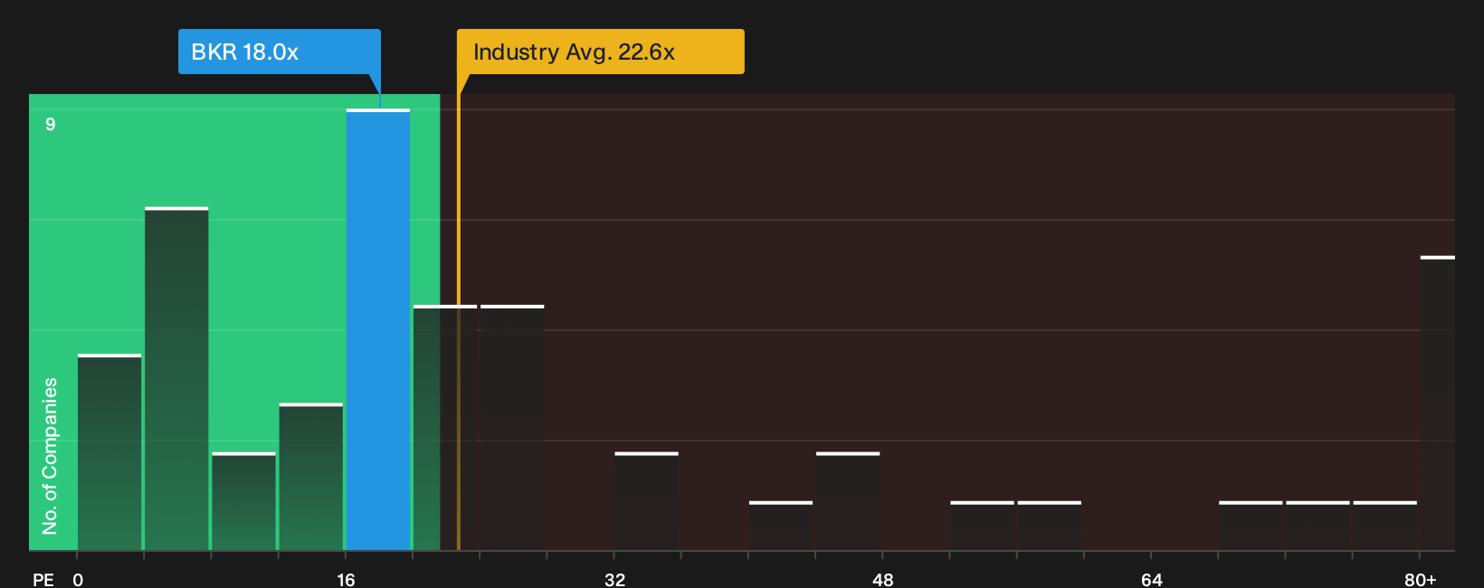Click the y-axis value 9
The width and height of the screenshot is (1484, 588).
(51, 124)
